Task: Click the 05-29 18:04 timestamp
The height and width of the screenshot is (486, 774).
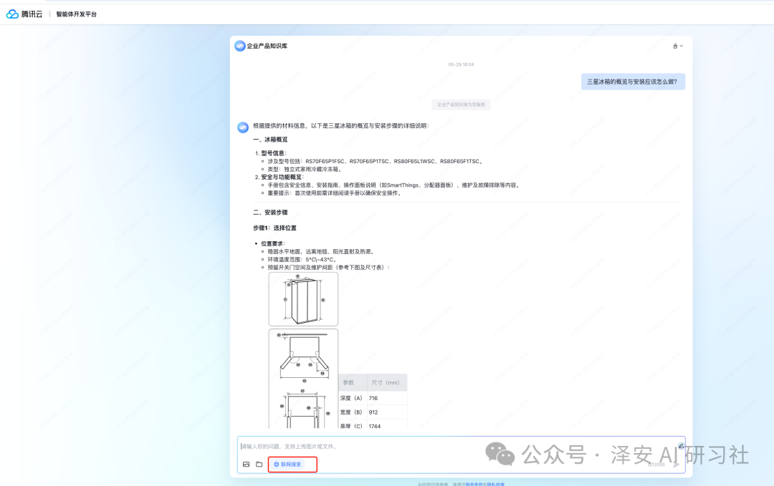Action: click(461, 64)
